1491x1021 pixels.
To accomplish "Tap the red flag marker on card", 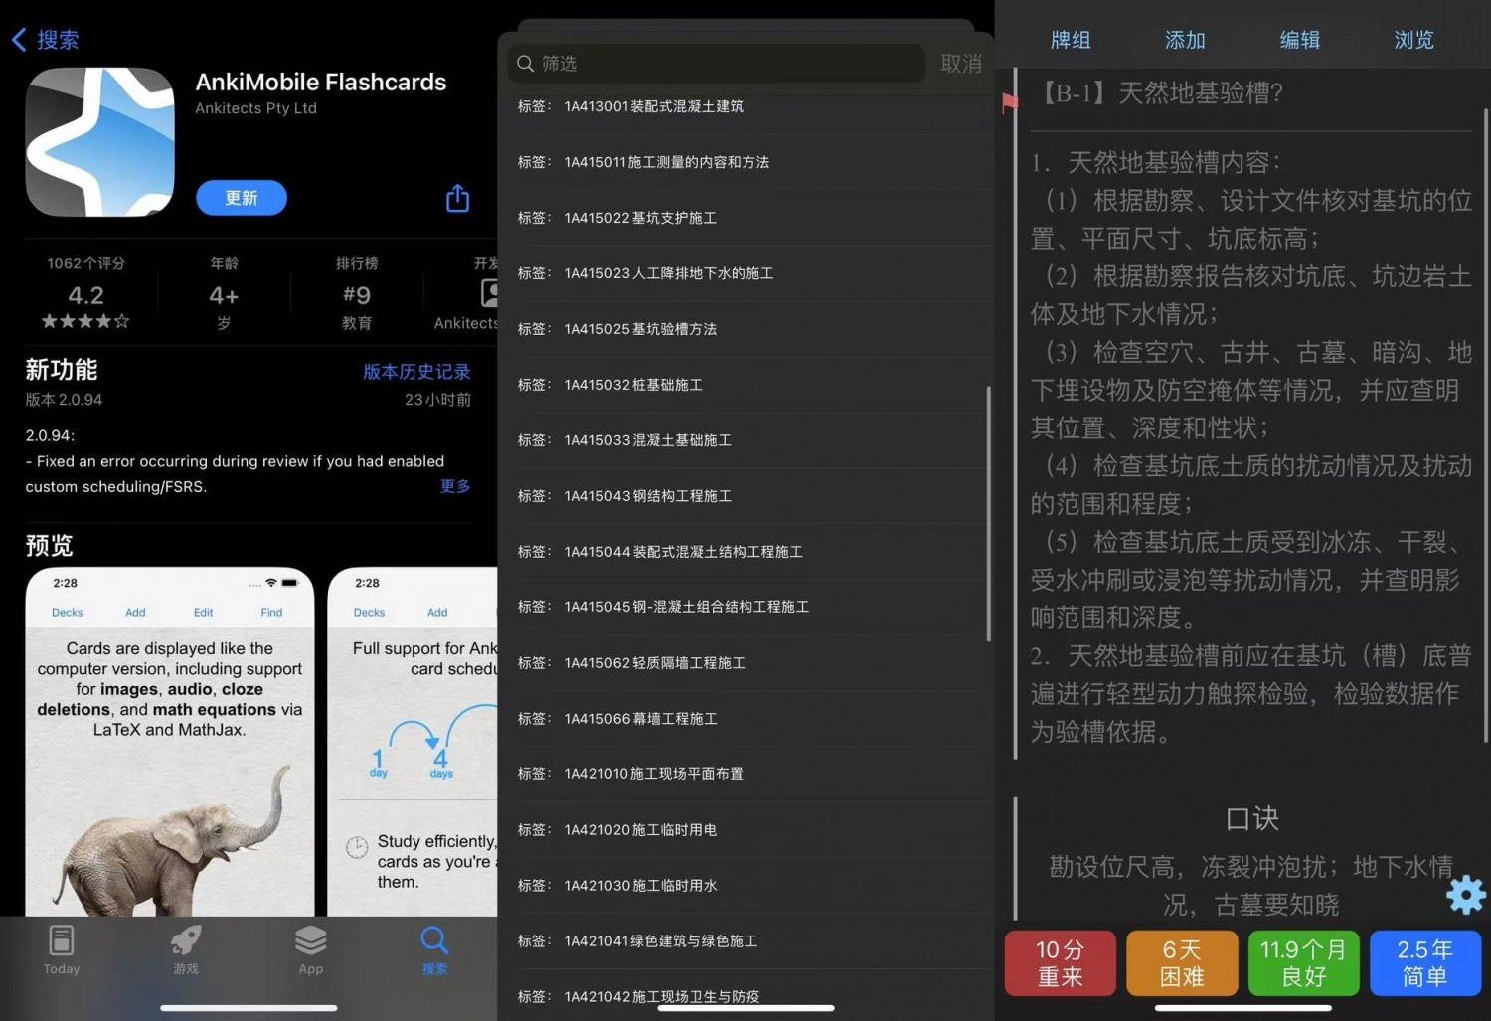I will (1010, 101).
